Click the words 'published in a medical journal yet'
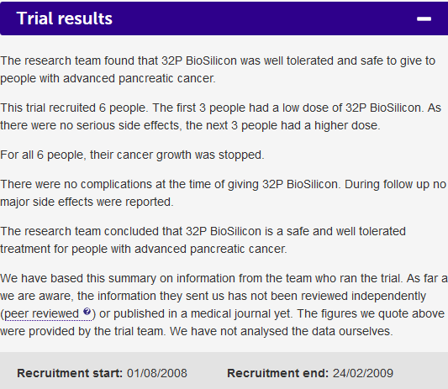The height and width of the screenshot is (389, 448). [203, 313]
